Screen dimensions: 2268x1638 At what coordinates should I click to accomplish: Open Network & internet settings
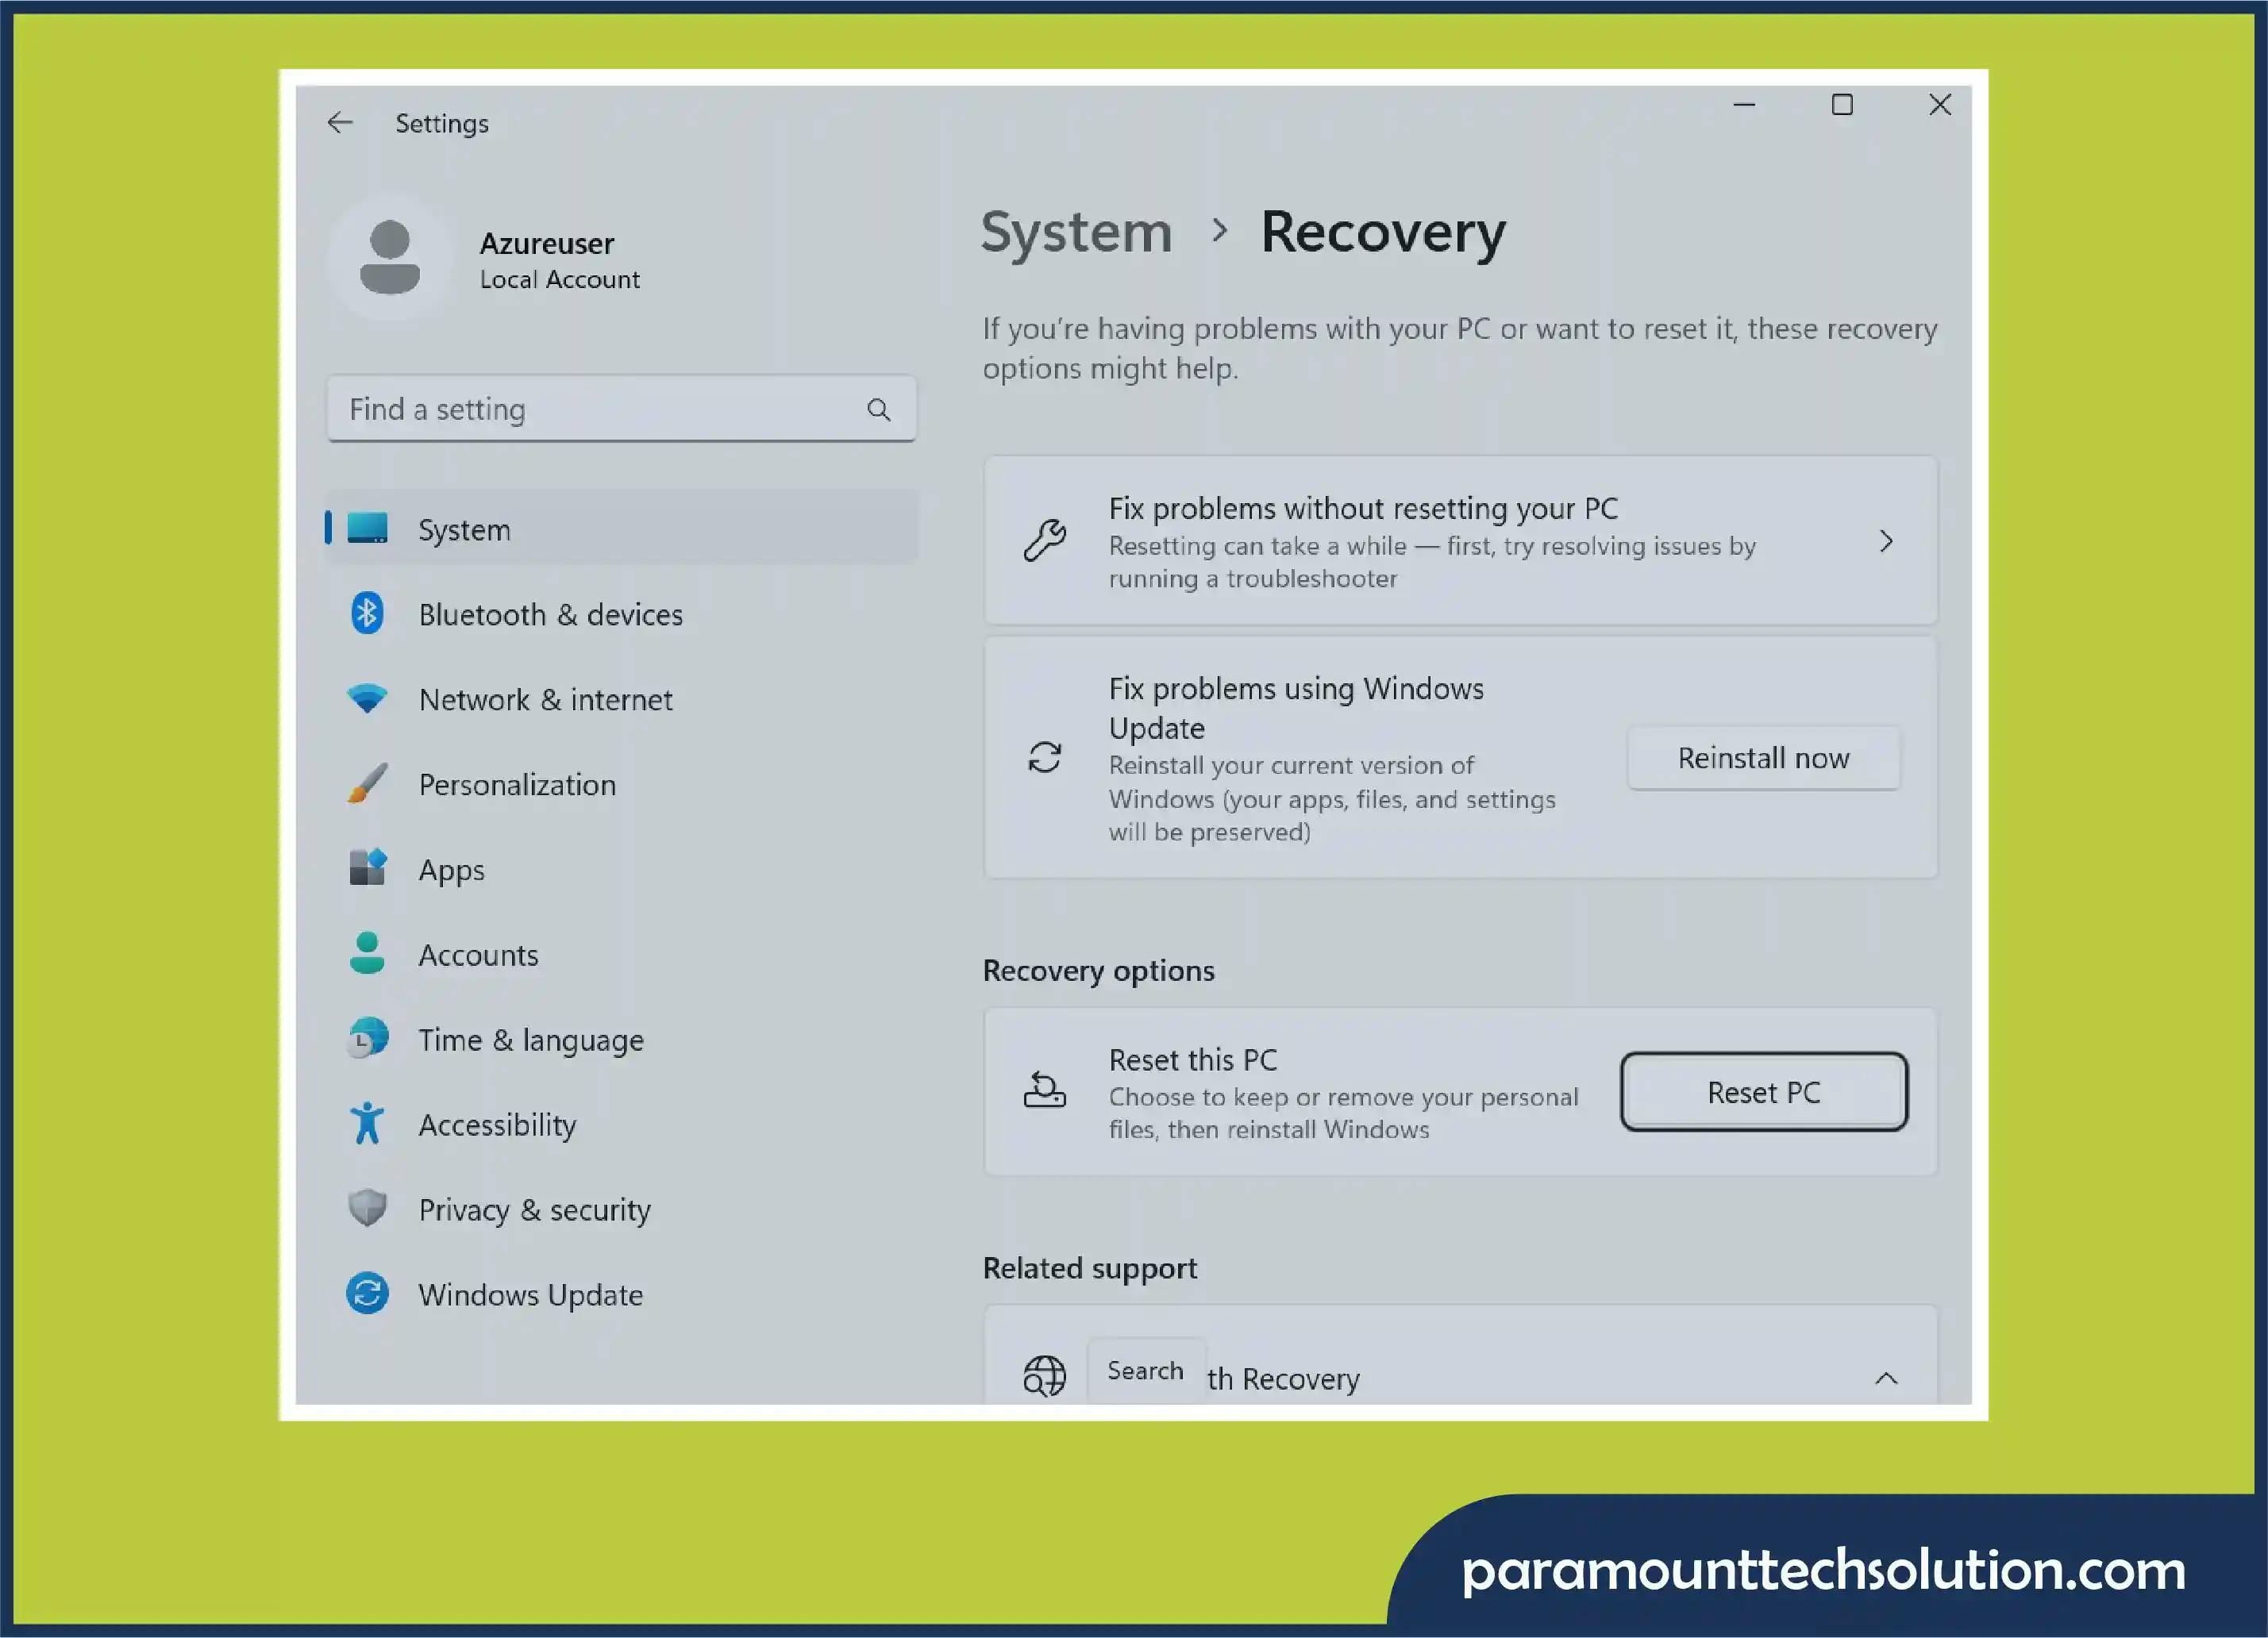(621, 699)
